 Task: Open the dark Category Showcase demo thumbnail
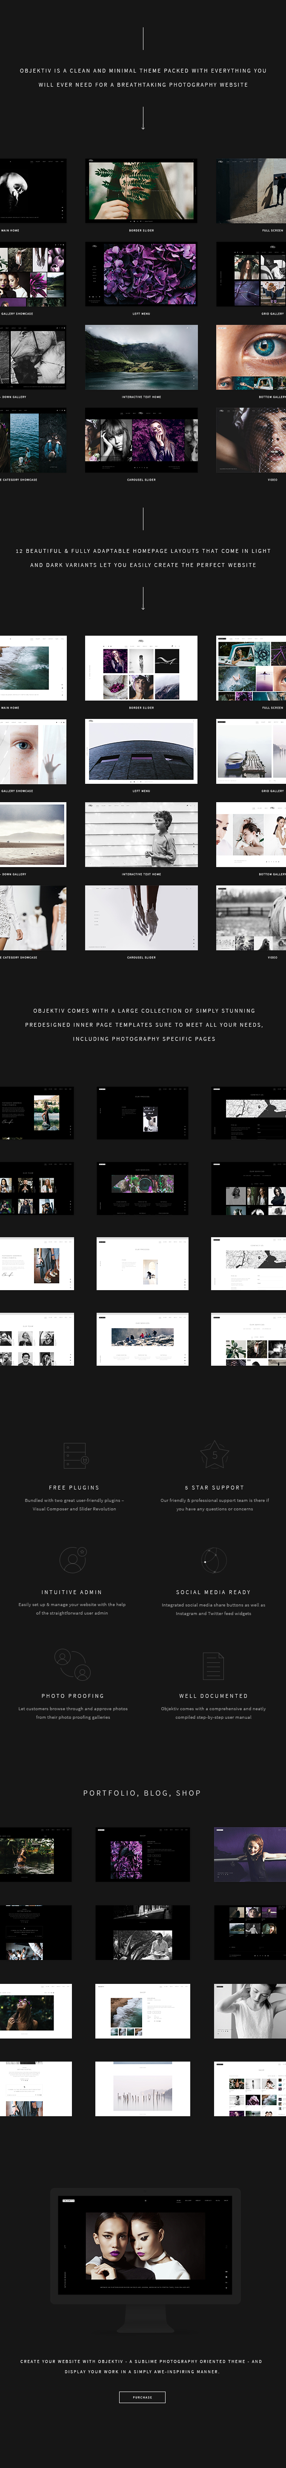click(34, 441)
